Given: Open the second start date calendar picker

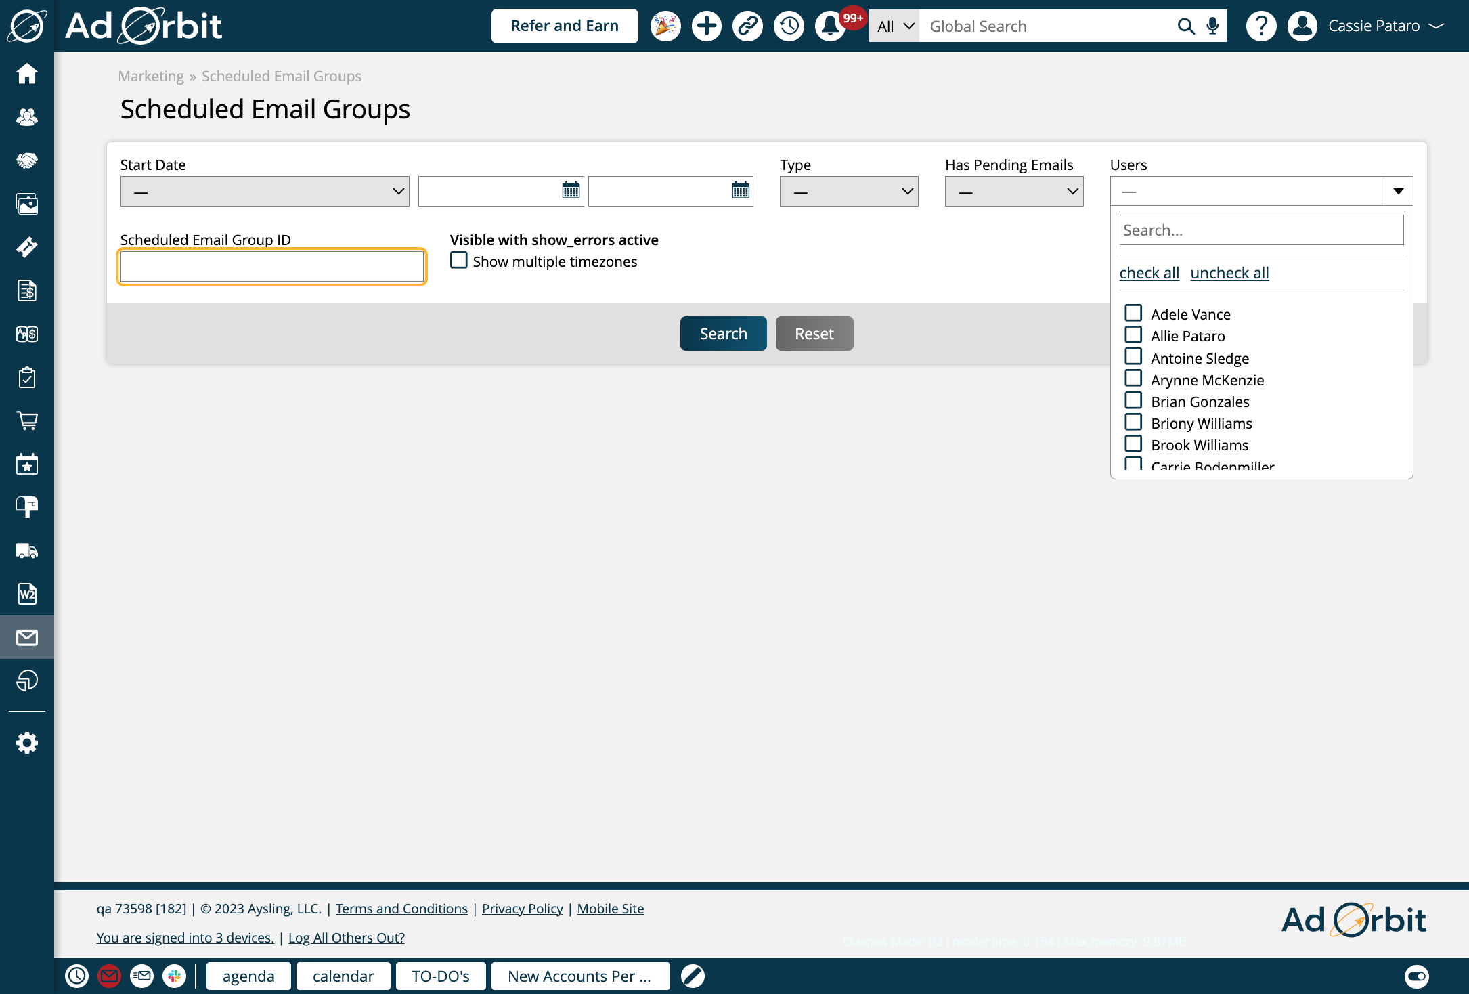Looking at the screenshot, I should [x=741, y=191].
